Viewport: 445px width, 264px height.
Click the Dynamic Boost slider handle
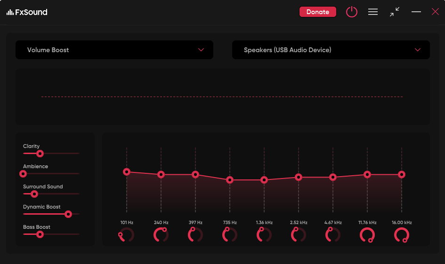point(68,214)
